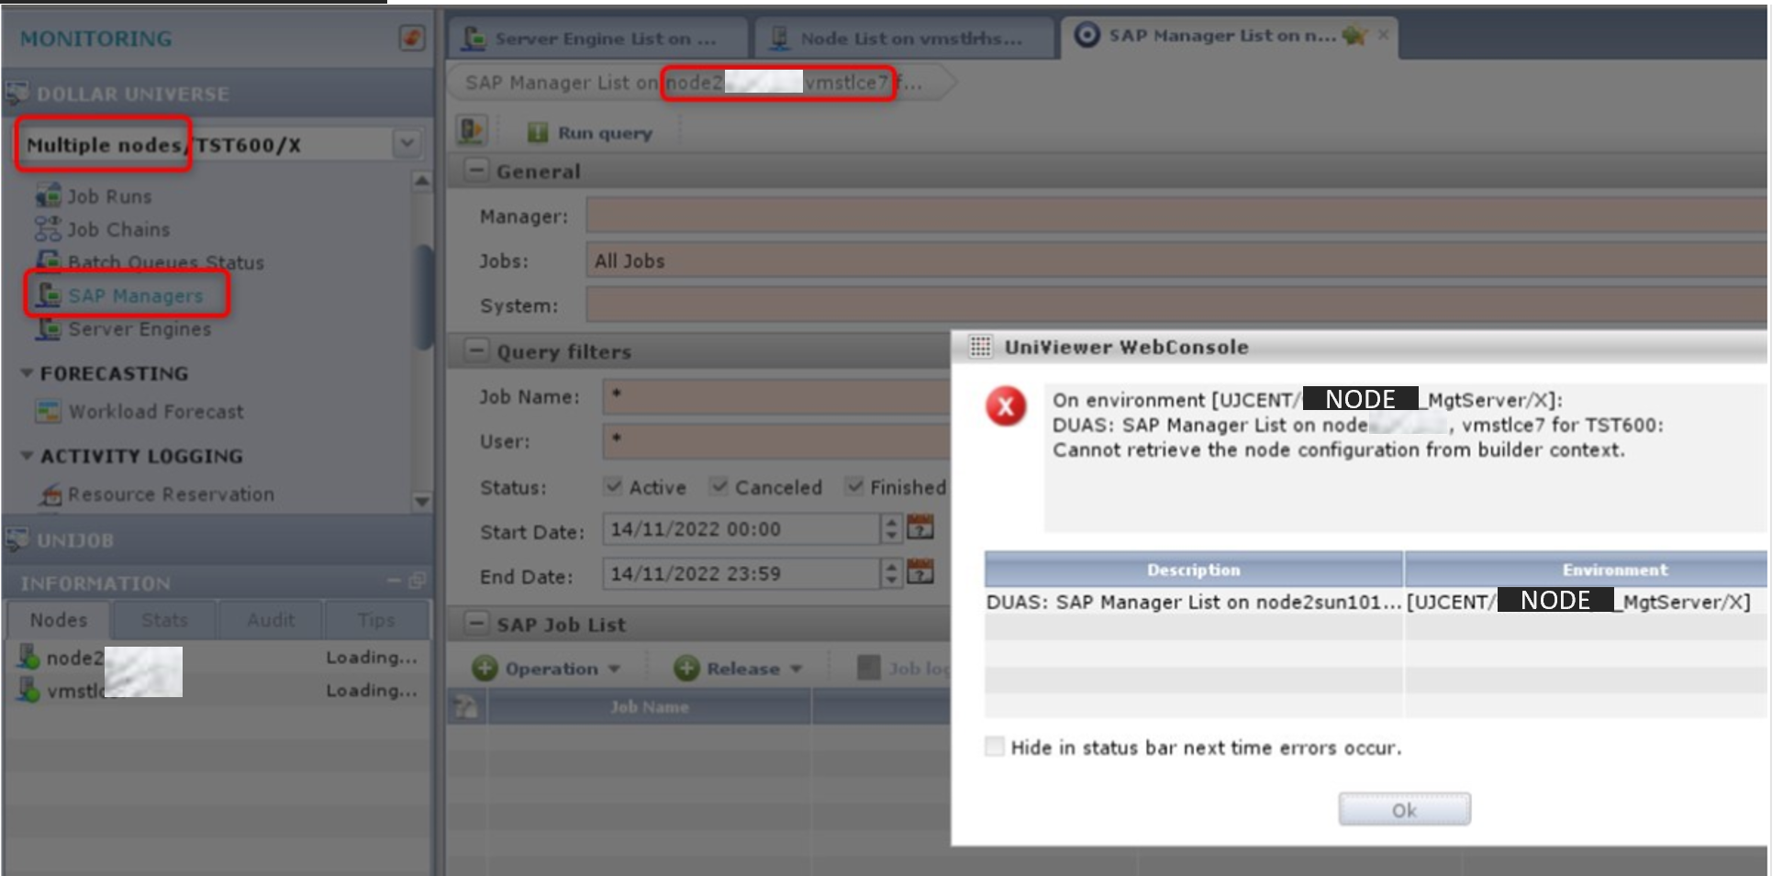1783x876 pixels.
Task: Click the Manager input field
Action: point(1176,216)
